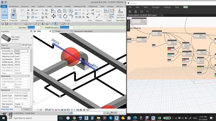Toggle Thin Lines in quick access toolbar
The image size is (216, 121).
tap(56, 24)
